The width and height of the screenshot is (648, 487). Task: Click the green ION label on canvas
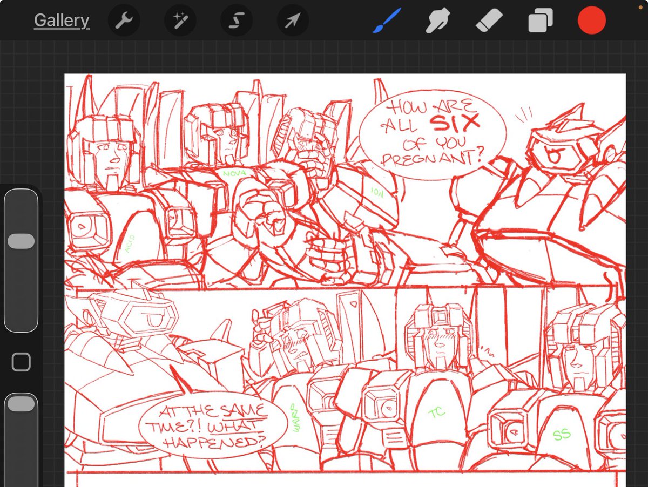377,192
